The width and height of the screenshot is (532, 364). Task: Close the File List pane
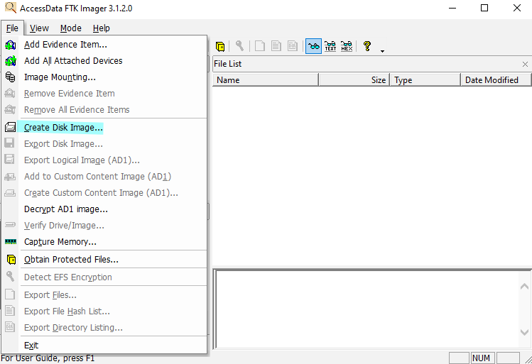[525, 64]
